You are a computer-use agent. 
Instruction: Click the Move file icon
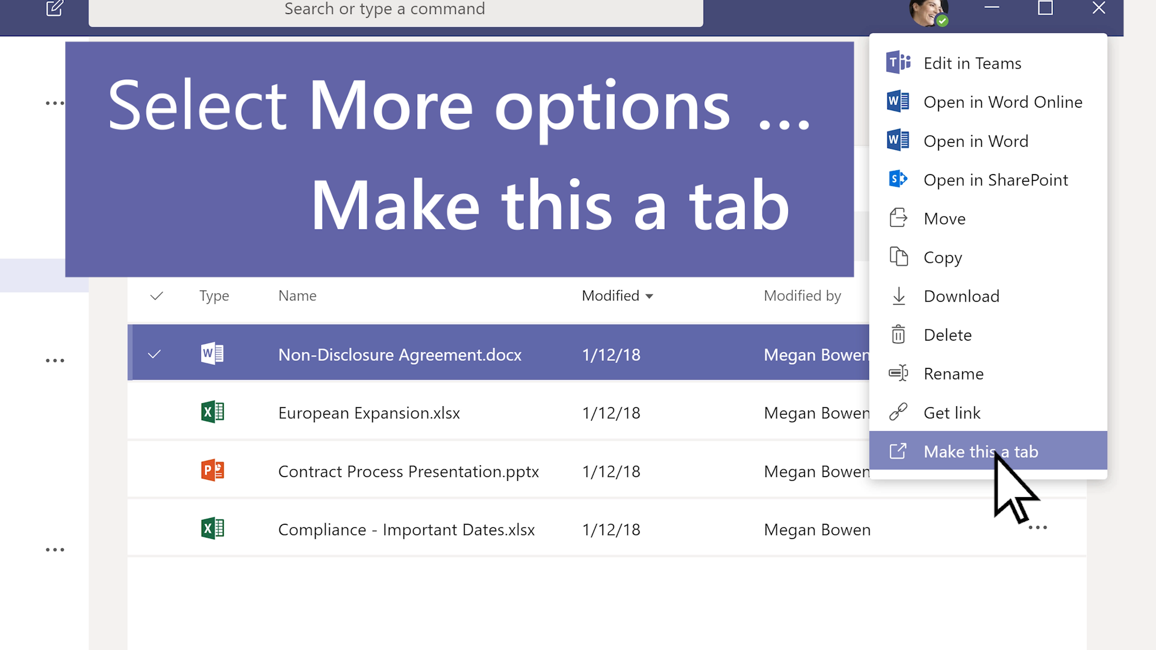[x=899, y=218]
